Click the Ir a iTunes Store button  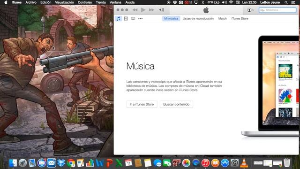pos(142,104)
